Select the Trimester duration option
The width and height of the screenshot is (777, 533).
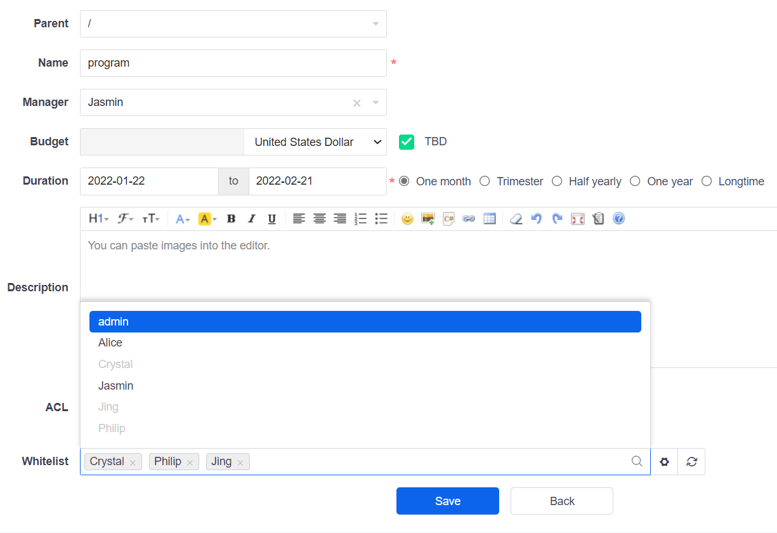point(485,181)
